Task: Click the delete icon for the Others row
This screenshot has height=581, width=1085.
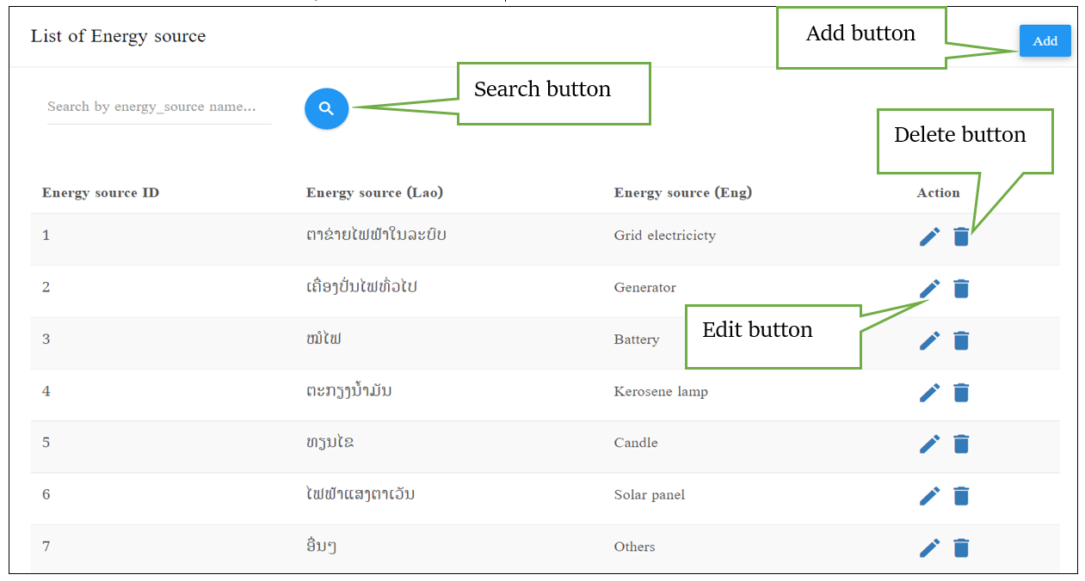Action: (961, 547)
